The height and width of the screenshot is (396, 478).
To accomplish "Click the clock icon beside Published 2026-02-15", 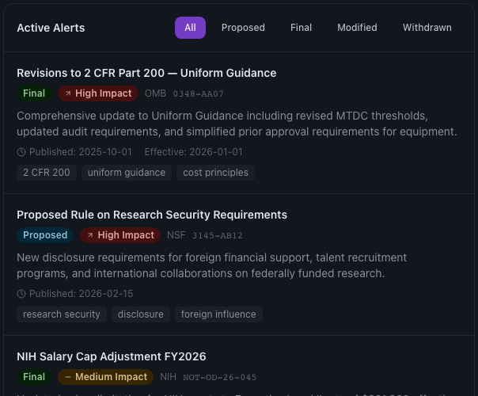I will point(21,294).
